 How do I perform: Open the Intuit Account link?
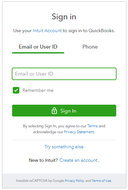pyautogui.click(x=47, y=31)
